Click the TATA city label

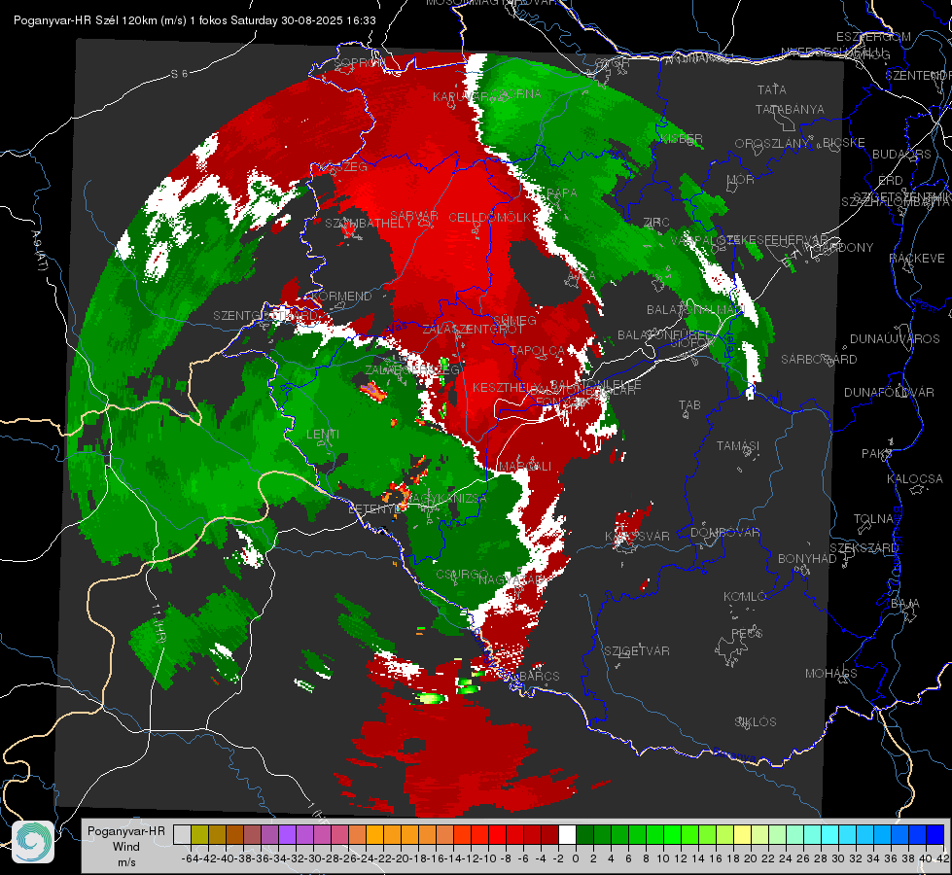[x=772, y=89]
